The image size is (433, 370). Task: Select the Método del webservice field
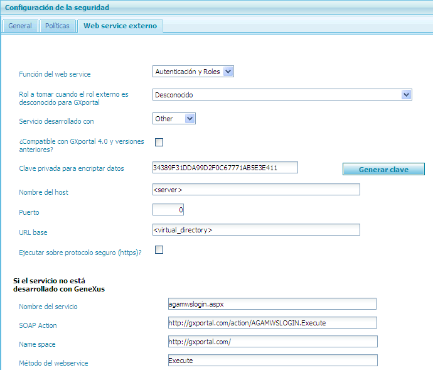click(272, 360)
